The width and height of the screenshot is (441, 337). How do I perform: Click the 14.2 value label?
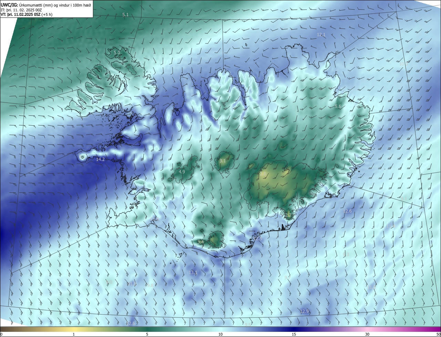pyautogui.click(x=100, y=160)
